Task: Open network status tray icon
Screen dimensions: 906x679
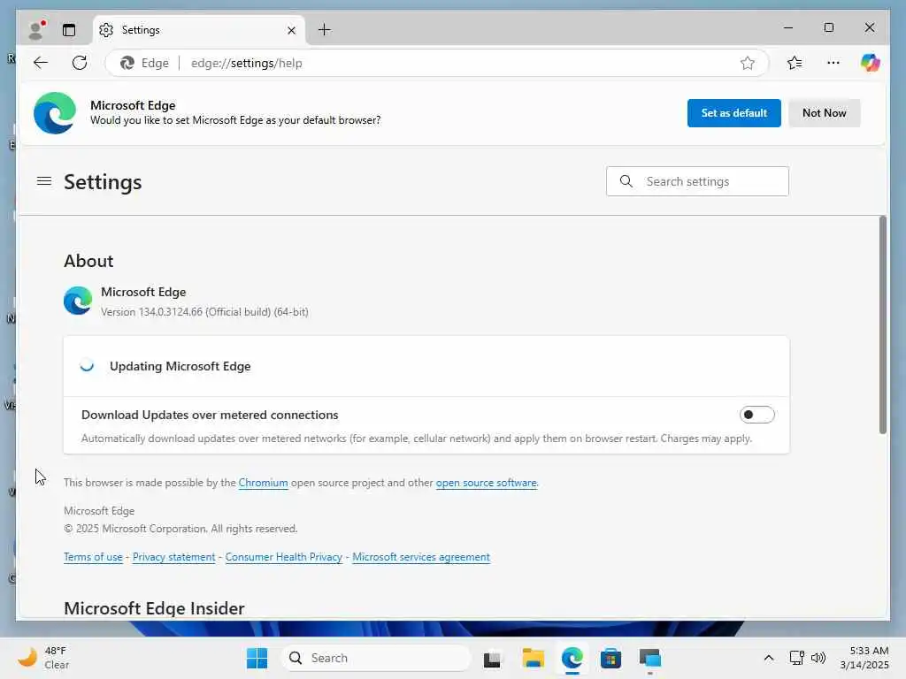Action: [x=797, y=658]
